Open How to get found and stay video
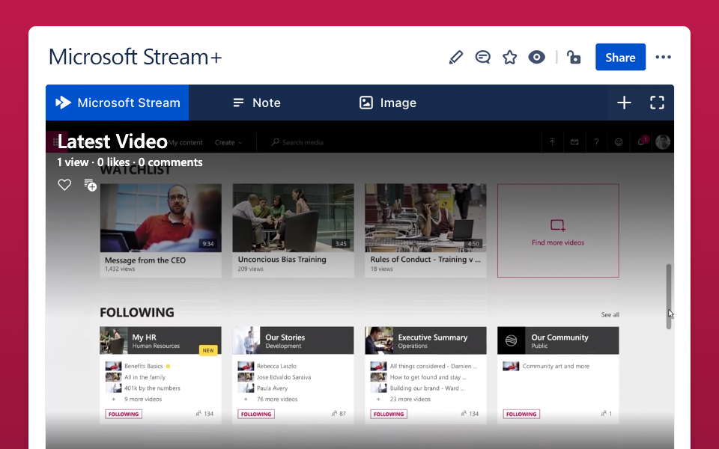Viewport: 719px width, 449px height. pyautogui.click(x=428, y=377)
